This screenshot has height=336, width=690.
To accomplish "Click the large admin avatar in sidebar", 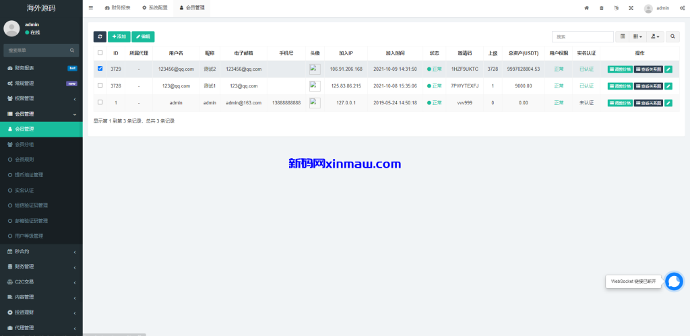I will tap(11, 28).
